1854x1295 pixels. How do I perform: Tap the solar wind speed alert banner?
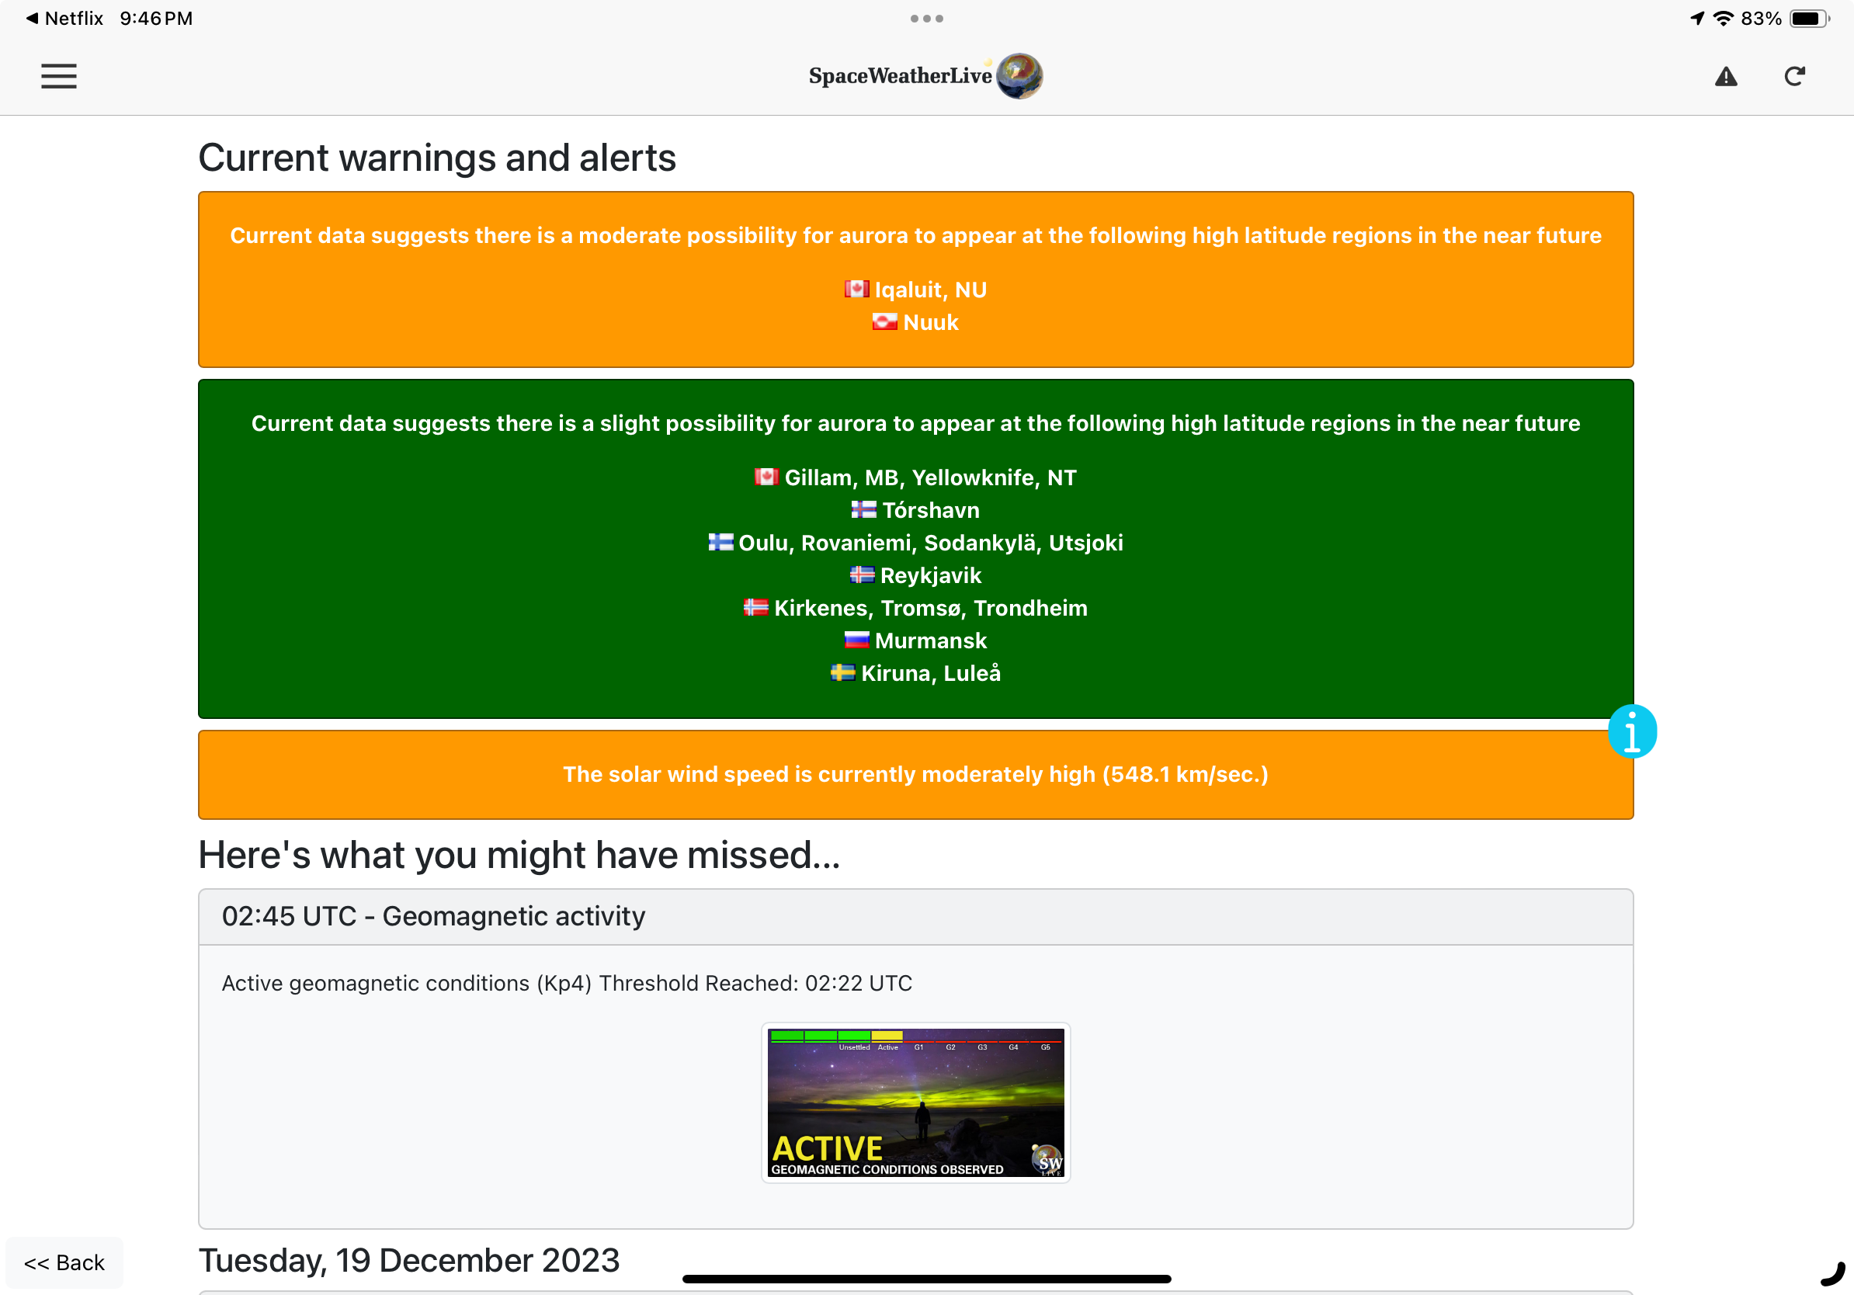point(915,774)
